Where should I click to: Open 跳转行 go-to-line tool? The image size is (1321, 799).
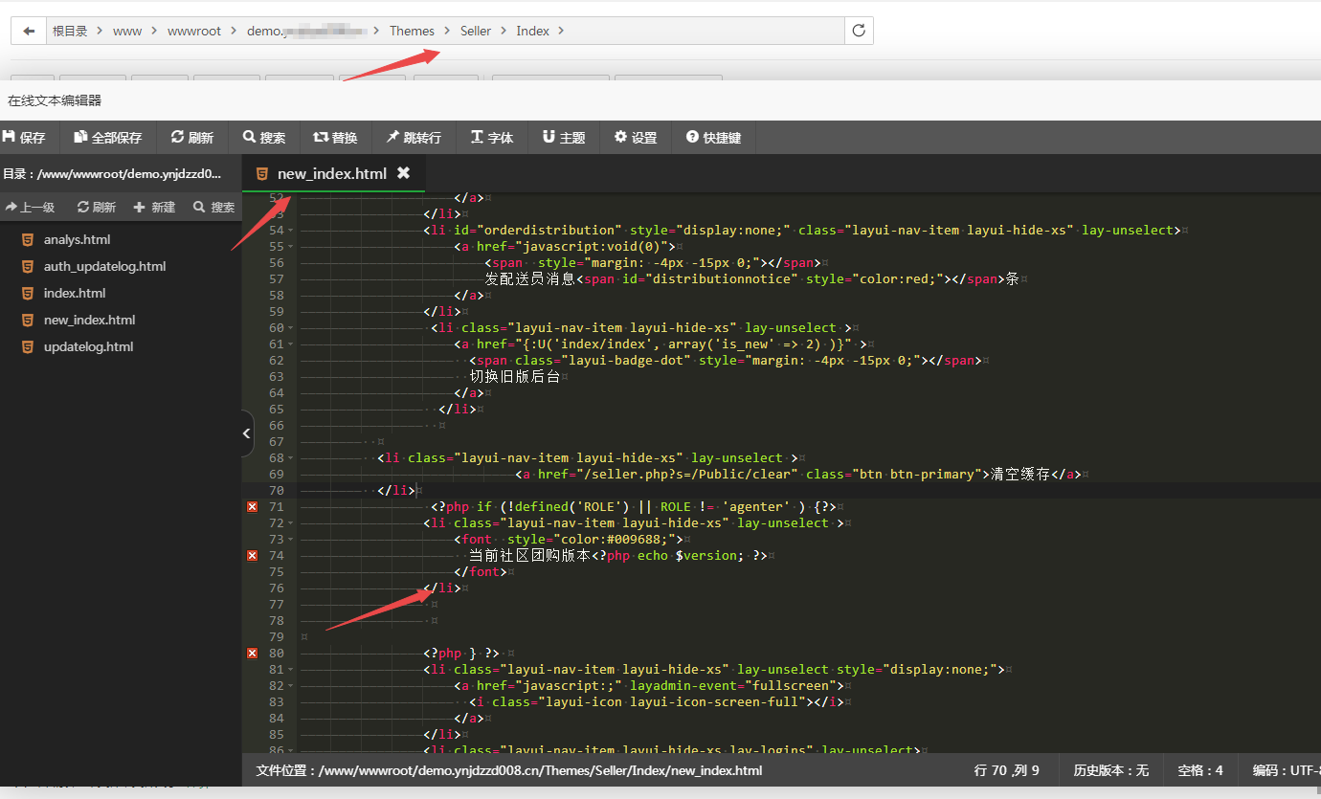[414, 138]
